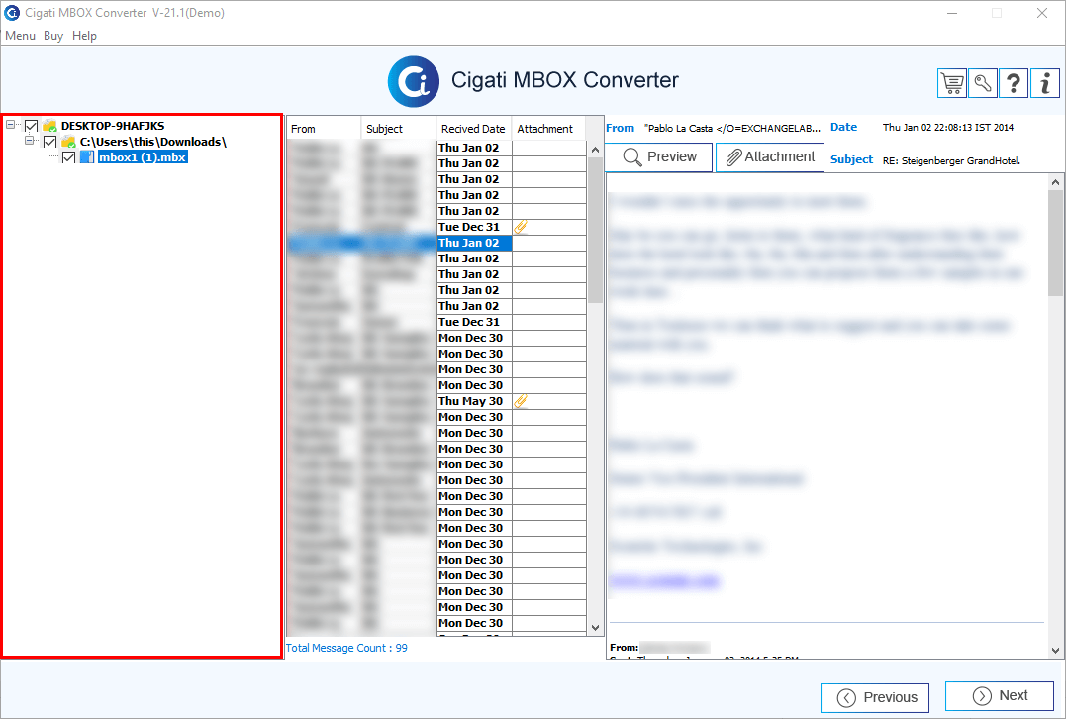Click the Total Message Count : 99 label
The height and width of the screenshot is (719, 1066).
[346, 648]
